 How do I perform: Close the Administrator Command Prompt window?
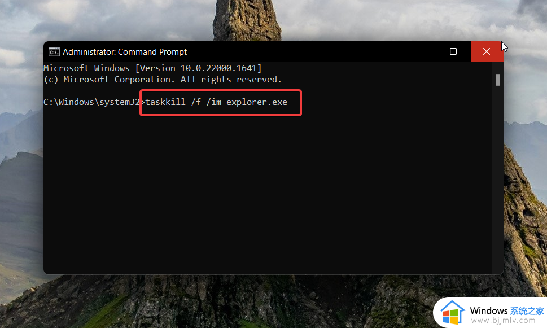[x=487, y=51]
